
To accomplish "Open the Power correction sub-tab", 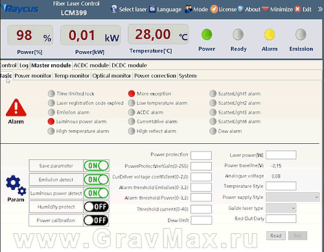I will 155,76.
